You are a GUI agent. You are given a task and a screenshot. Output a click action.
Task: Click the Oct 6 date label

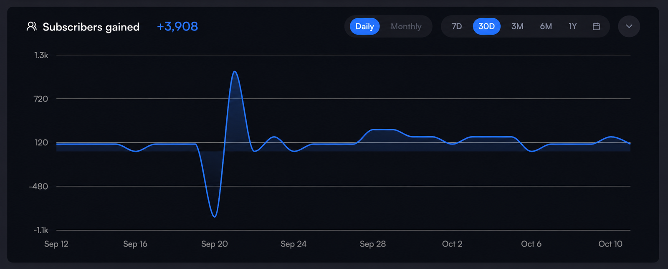[x=531, y=244]
